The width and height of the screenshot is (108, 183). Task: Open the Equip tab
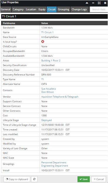[42, 9]
